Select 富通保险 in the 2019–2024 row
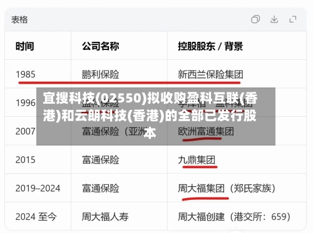The width and height of the screenshot is (313, 233). (x=100, y=189)
